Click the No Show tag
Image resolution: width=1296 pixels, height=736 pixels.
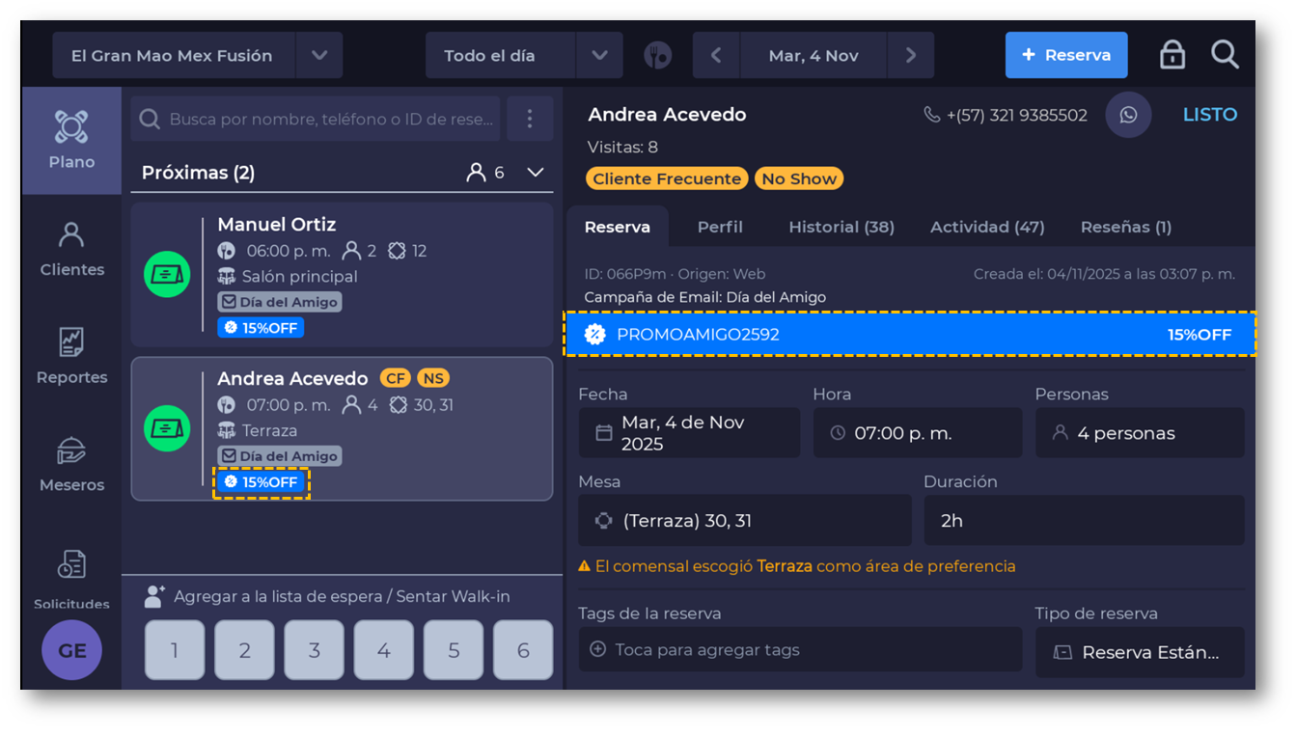coord(799,178)
